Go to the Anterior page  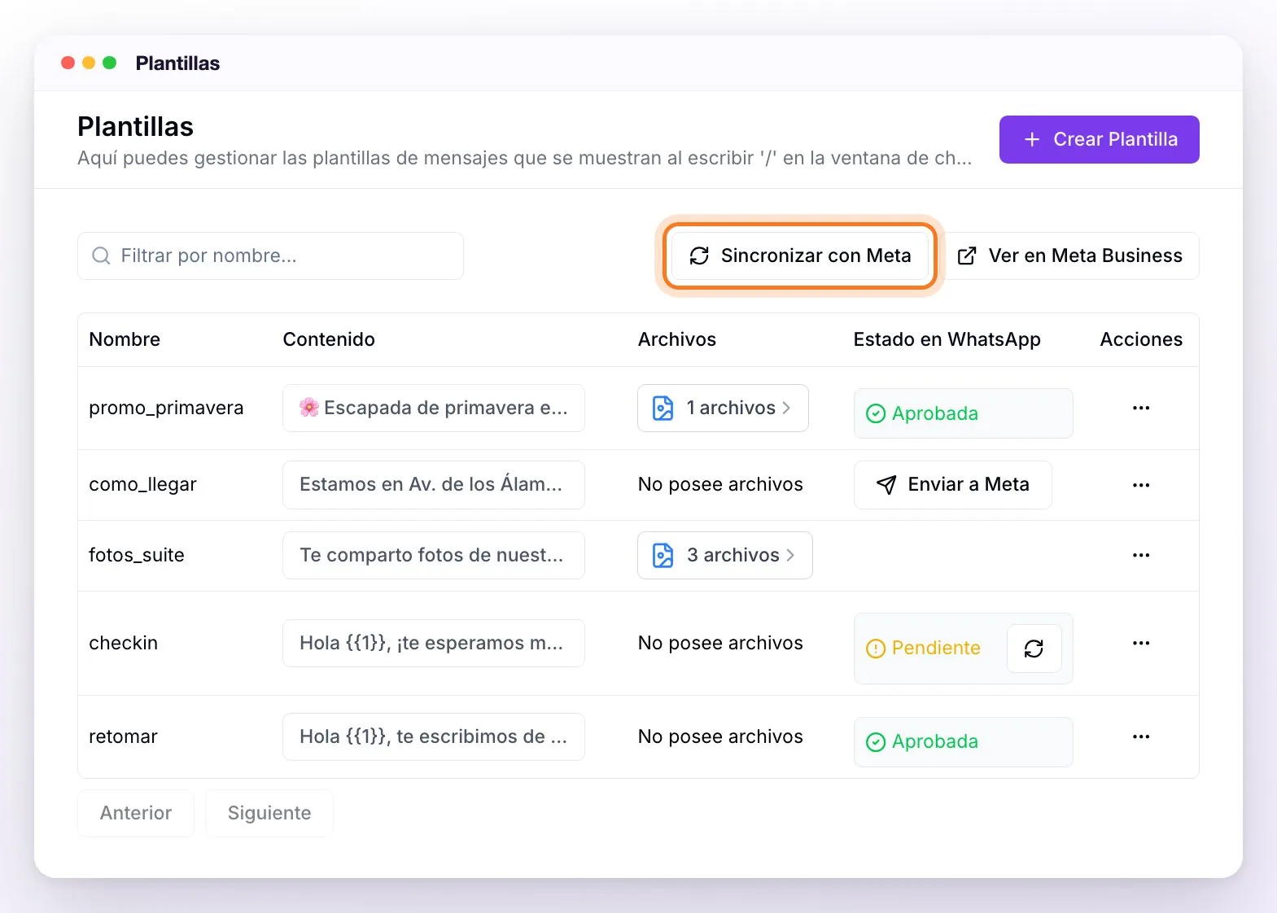pos(136,813)
